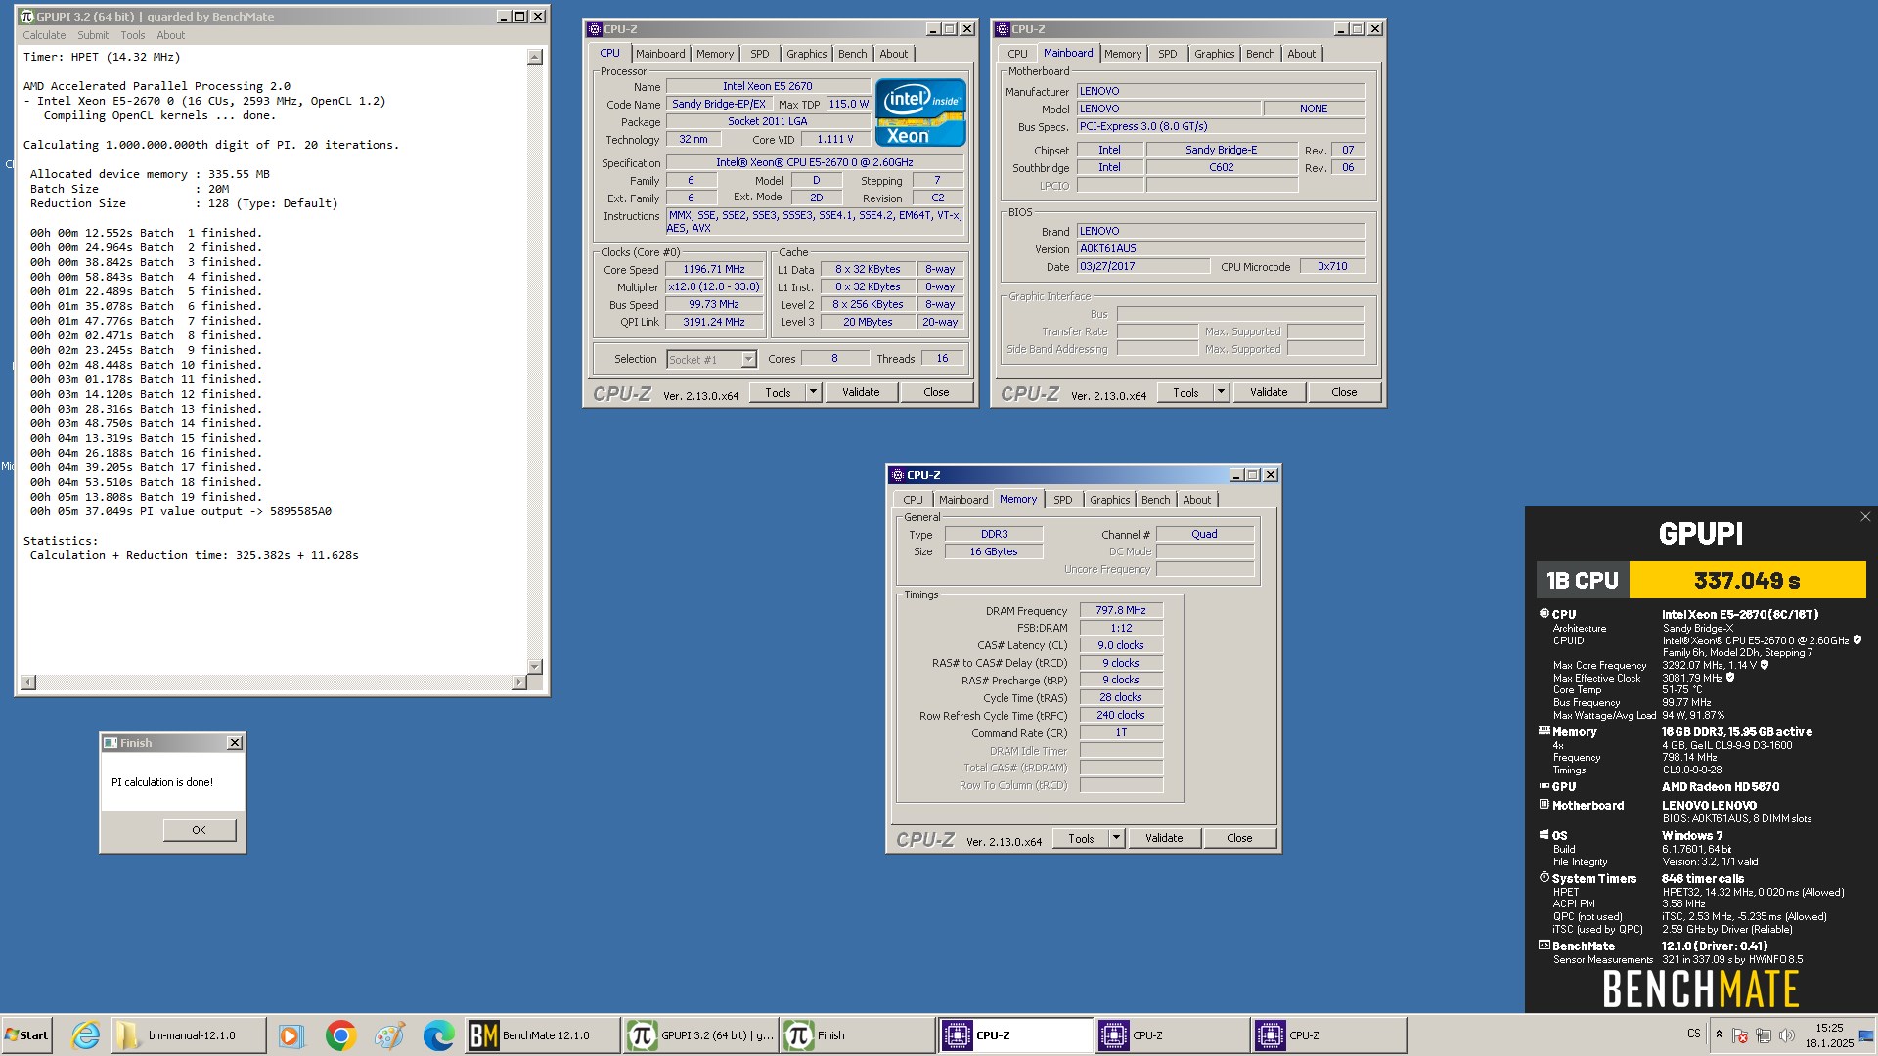
Task: Switch to the bm-manual-12.1.0 folder taskbar item
Action: tap(188, 1035)
